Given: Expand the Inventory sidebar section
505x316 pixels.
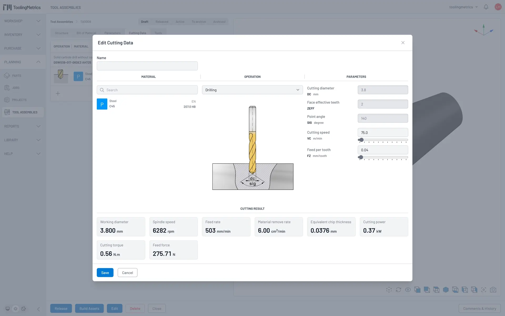Looking at the screenshot, I should (23, 34).
